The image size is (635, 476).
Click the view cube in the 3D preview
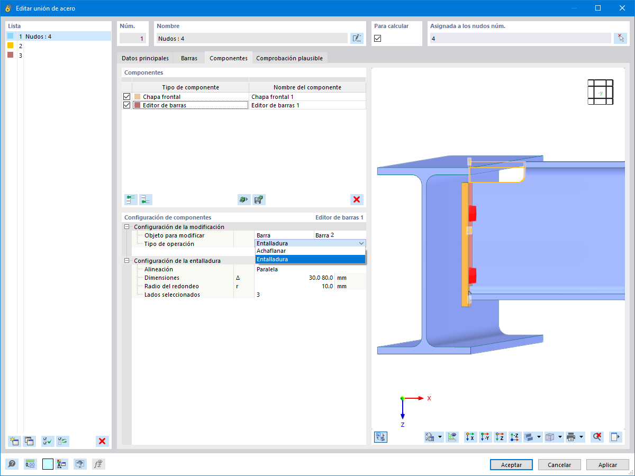click(x=601, y=93)
